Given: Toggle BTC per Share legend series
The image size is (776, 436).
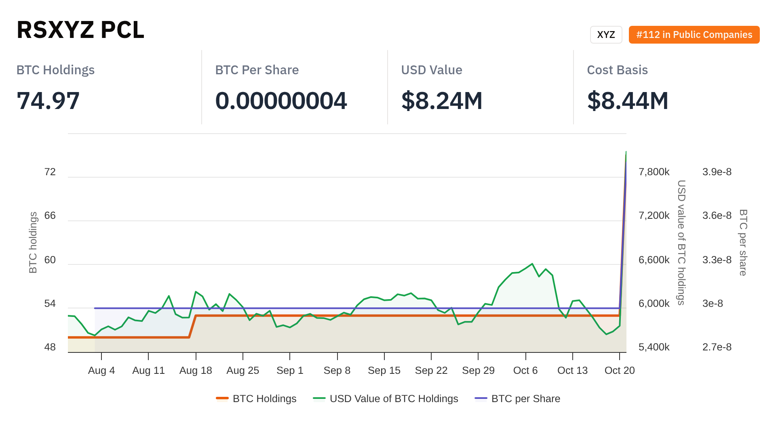Looking at the screenshot, I should (x=525, y=398).
